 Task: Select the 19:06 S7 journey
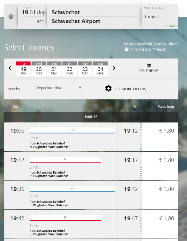click(72, 137)
